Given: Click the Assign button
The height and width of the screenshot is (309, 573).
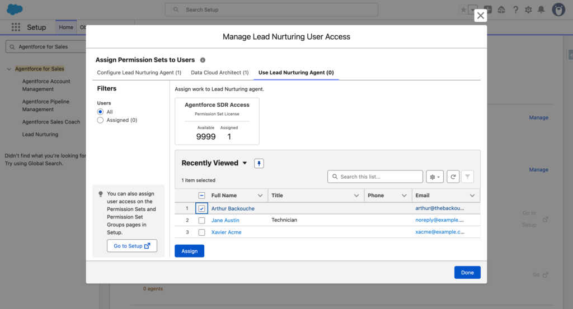Looking at the screenshot, I should click(x=189, y=251).
